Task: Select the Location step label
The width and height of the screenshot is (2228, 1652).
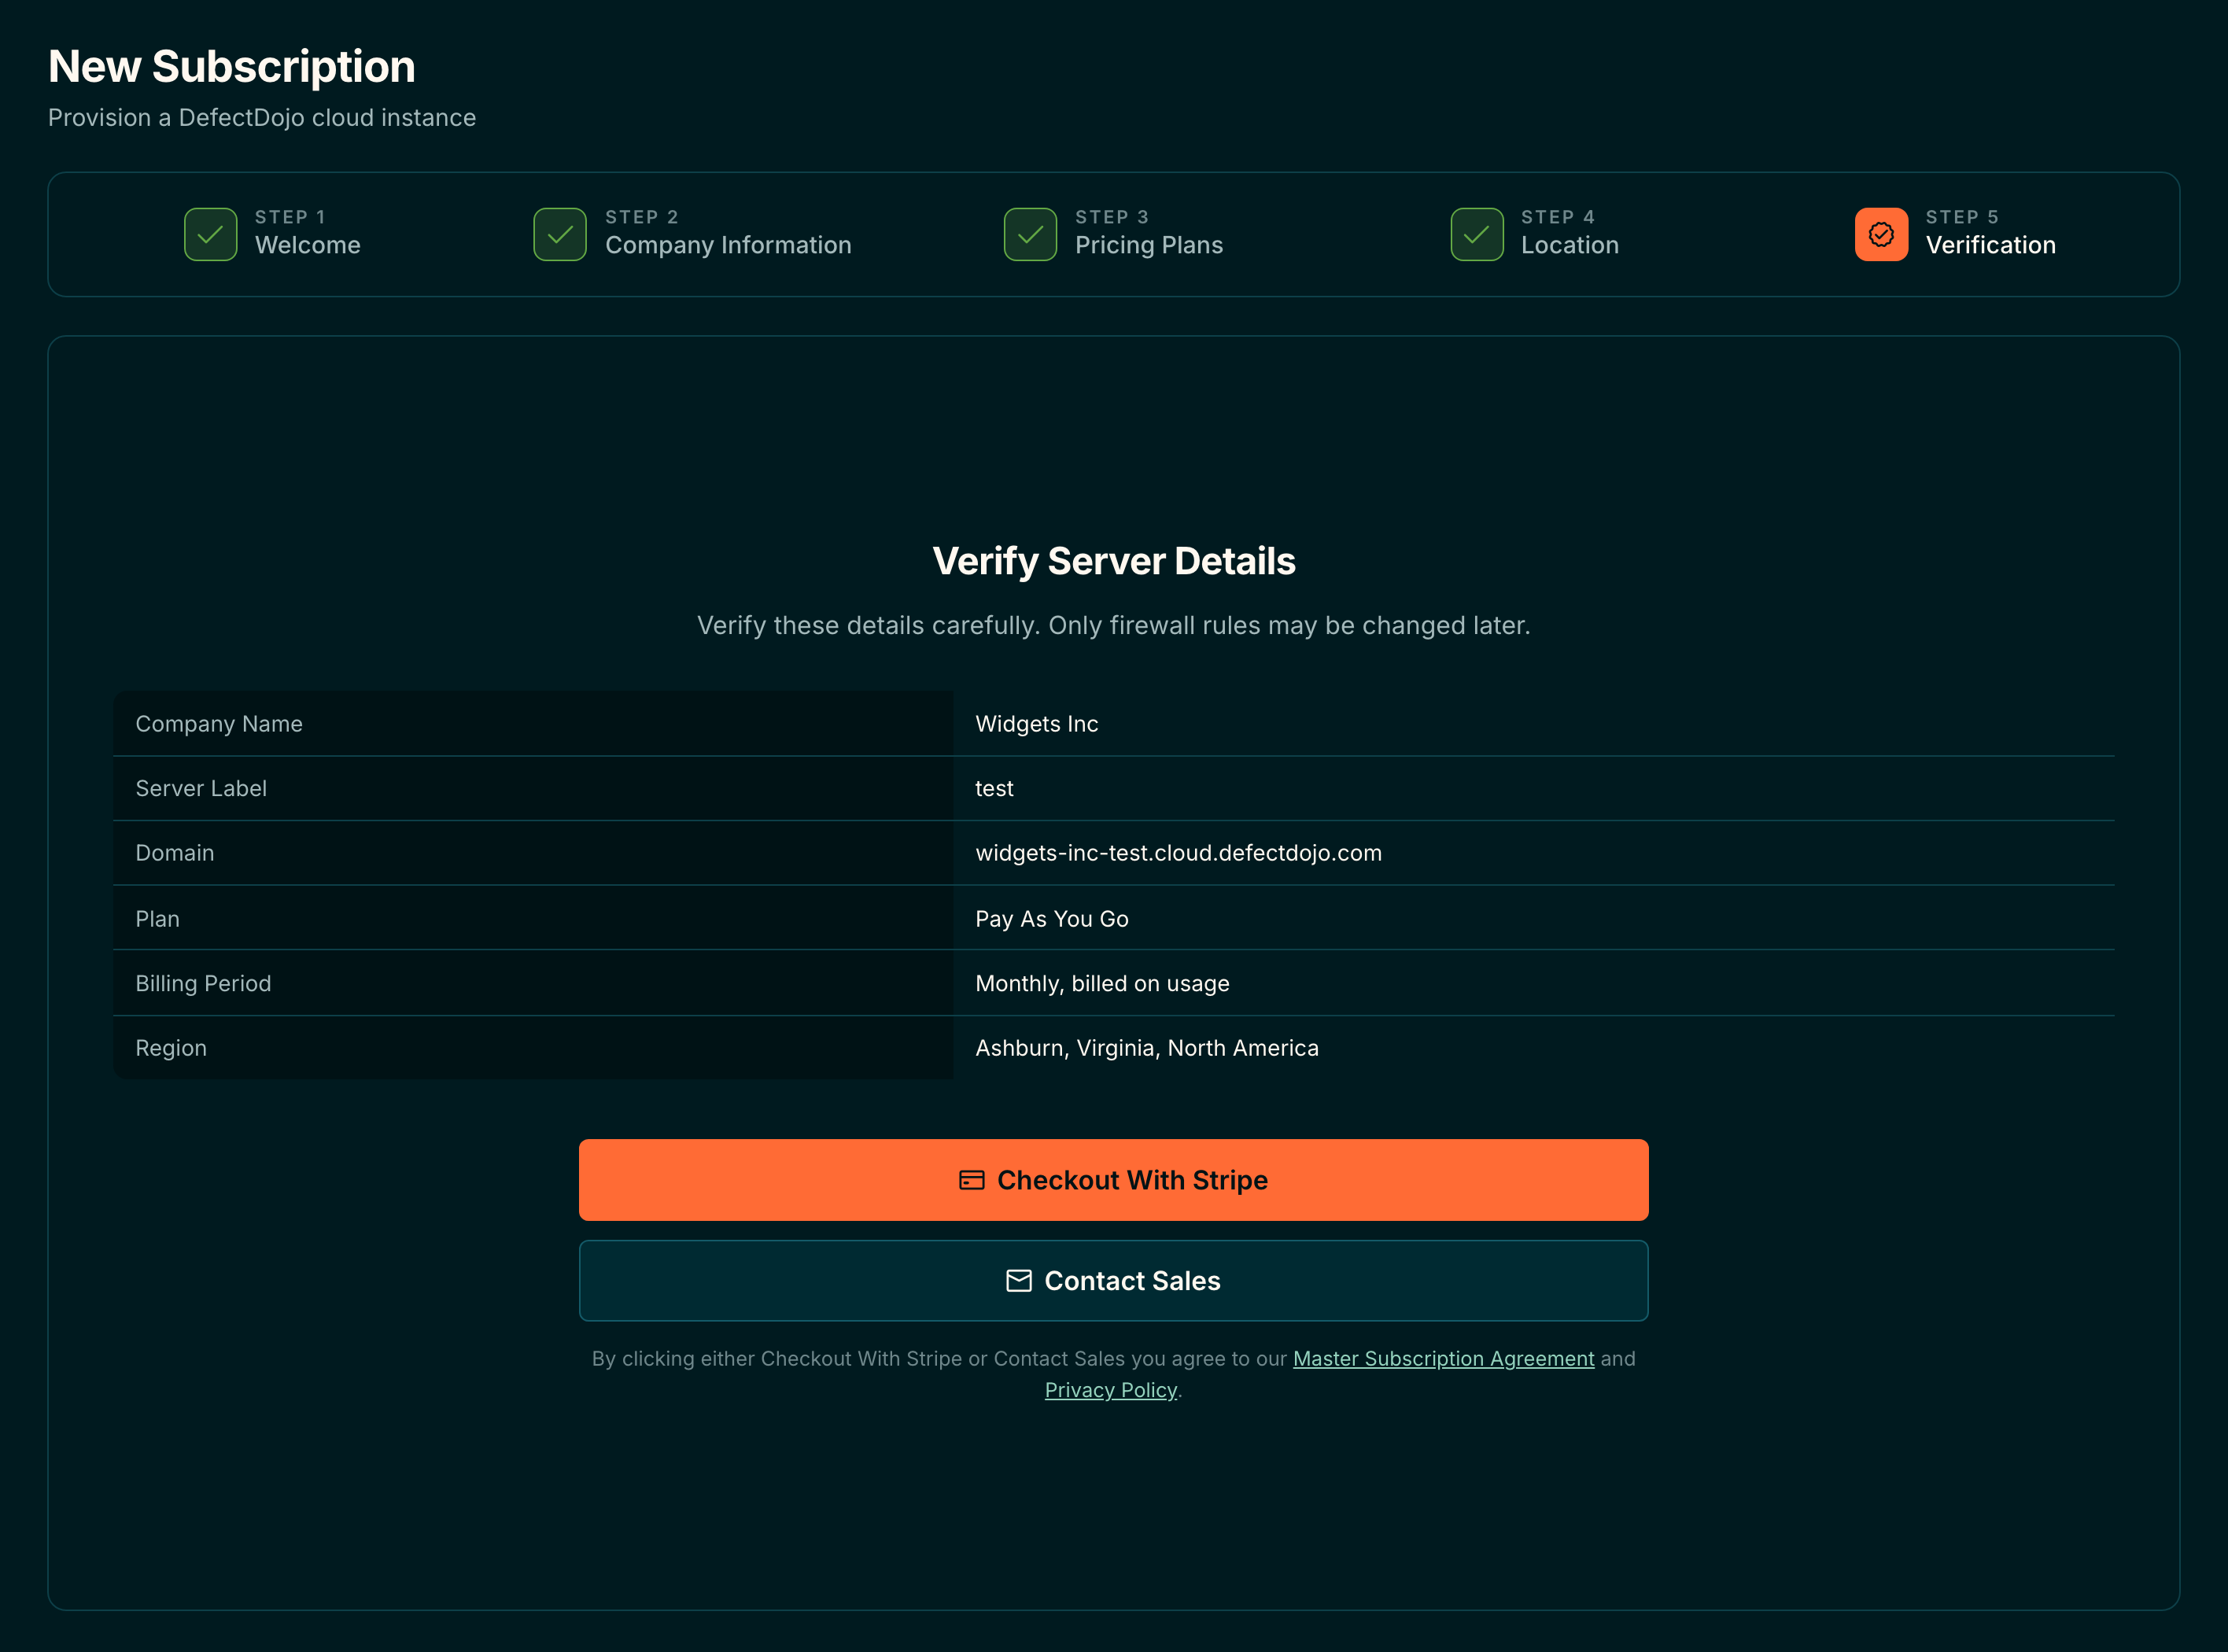Action: [x=1570, y=245]
